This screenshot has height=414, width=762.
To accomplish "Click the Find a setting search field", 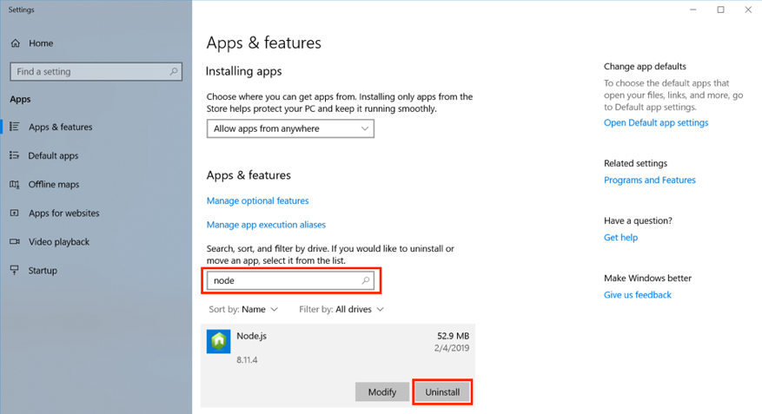I will [x=96, y=71].
